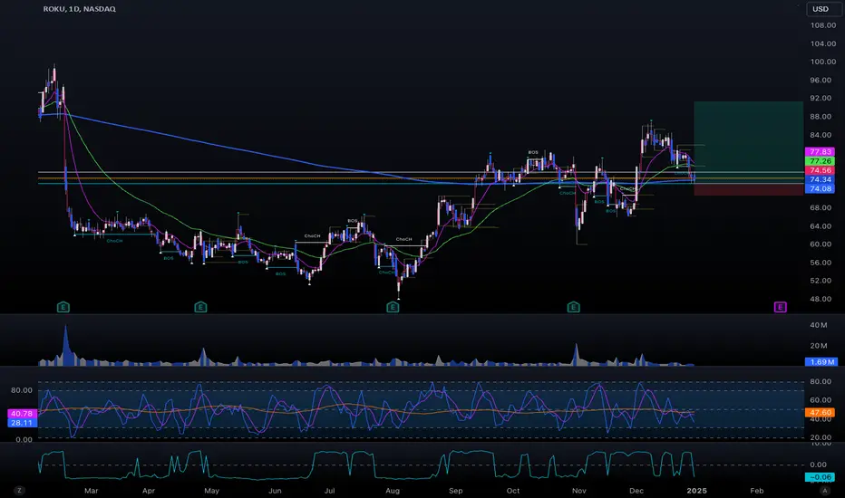This screenshot has height=498, width=845.
Task: Click the 52.00 price axis value
Action: pyautogui.click(x=821, y=281)
